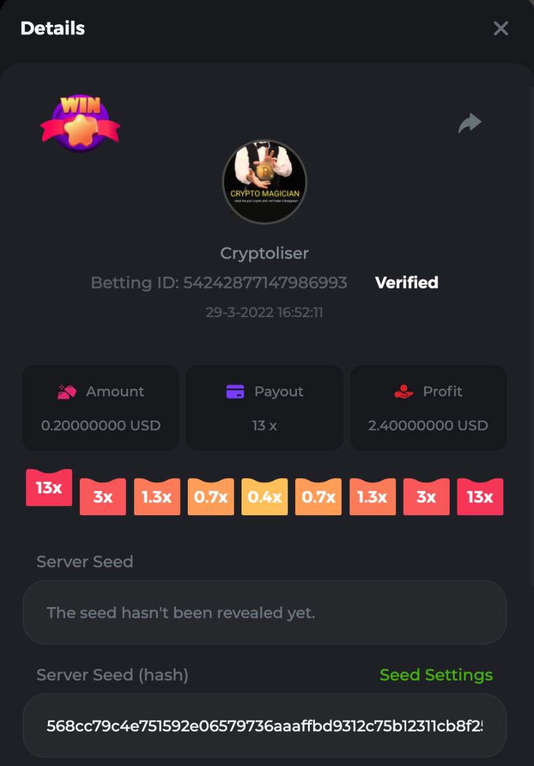Open Seed Settings link
The height and width of the screenshot is (766, 534).
pyautogui.click(x=436, y=675)
